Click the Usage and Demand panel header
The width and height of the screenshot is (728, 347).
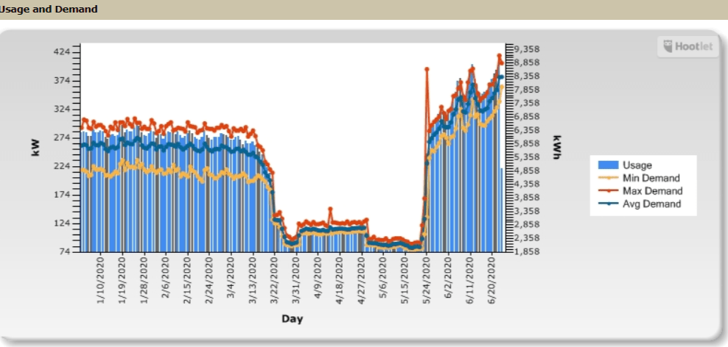pyautogui.click(x=49, y=10)
